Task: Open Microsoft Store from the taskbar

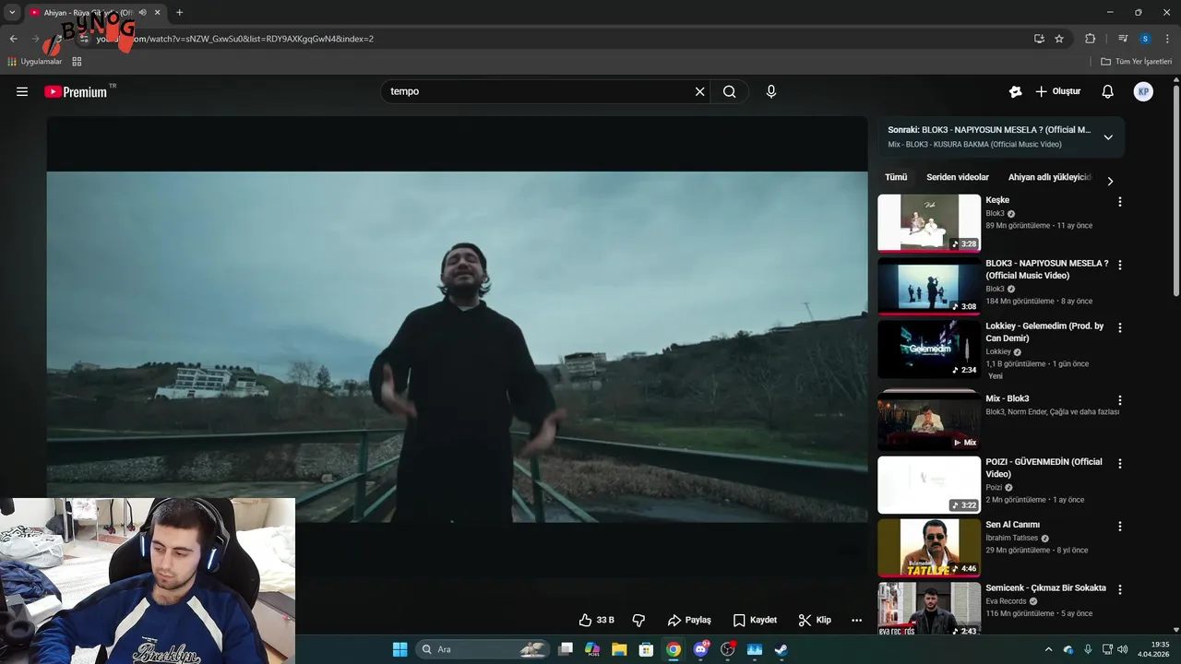Action: pyautogui.click(x=646, y=649)
